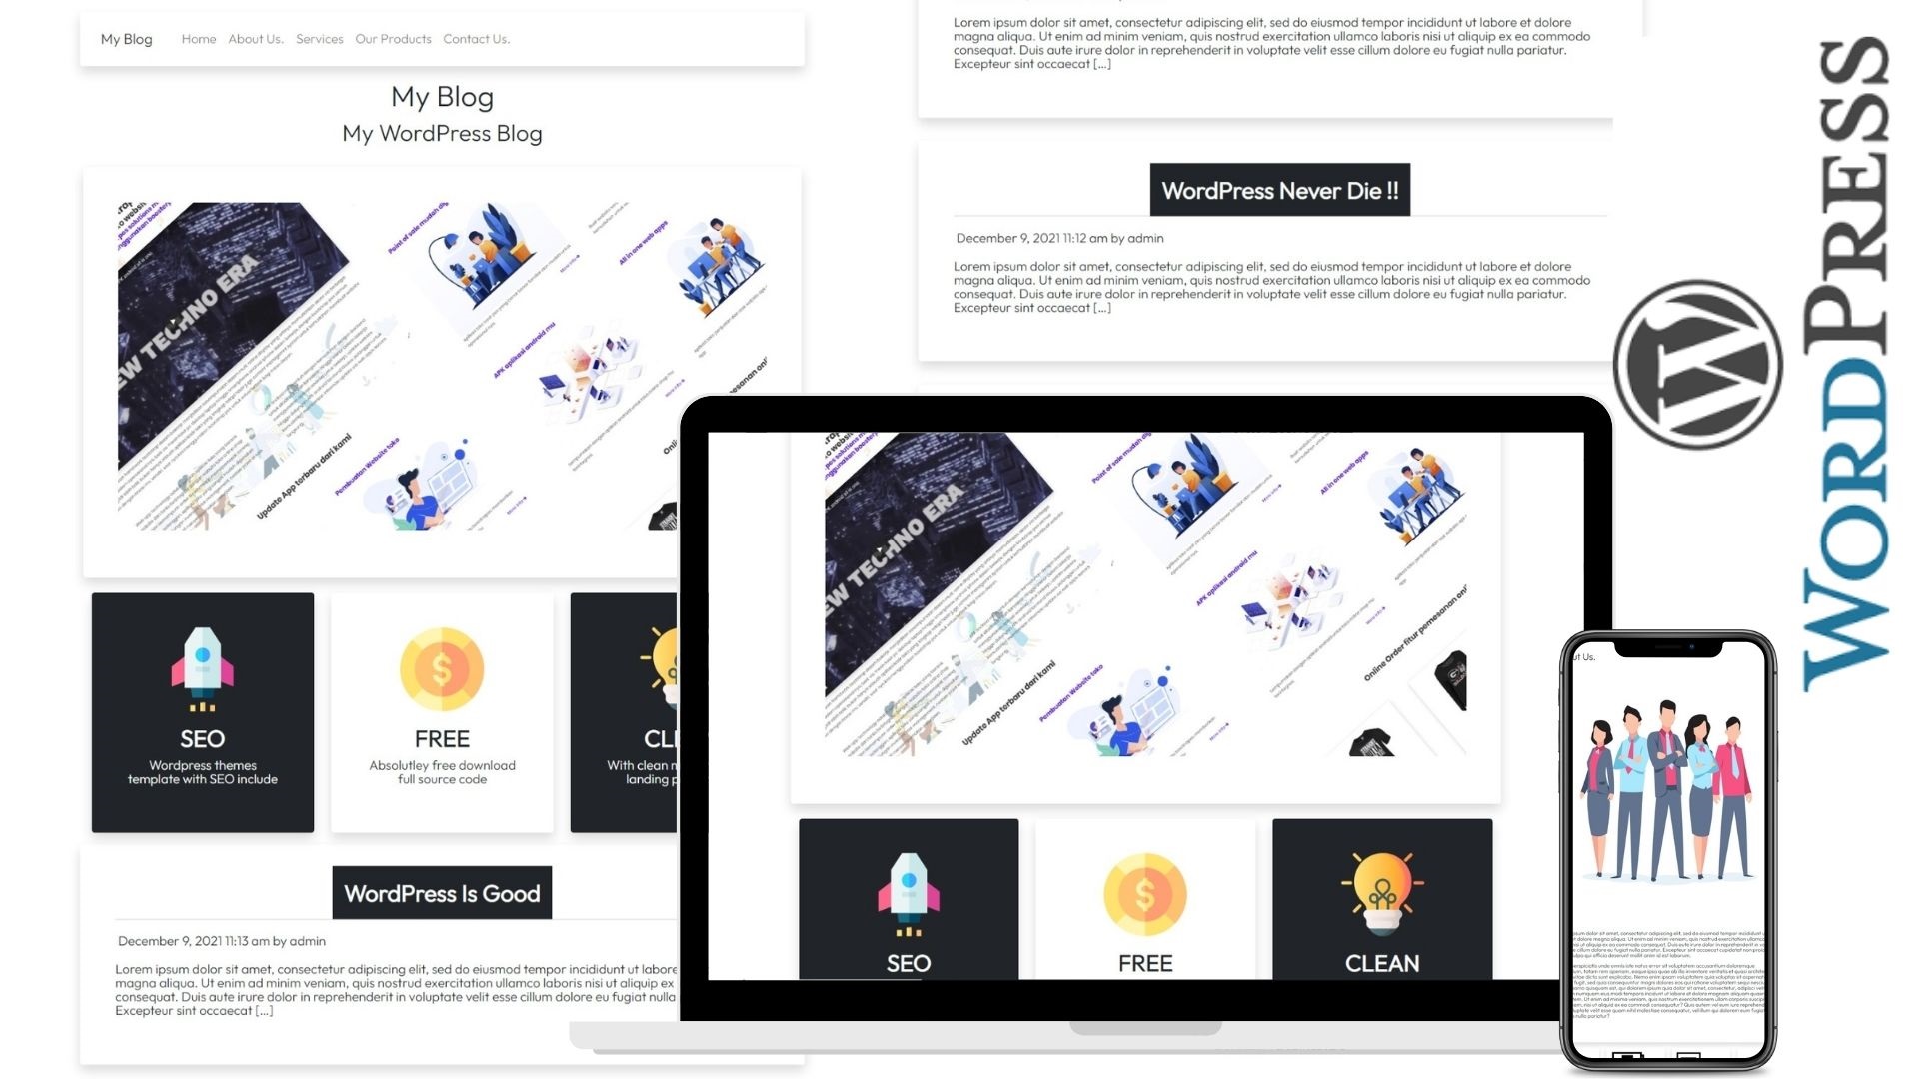The width and height of the screenshot is (1919, 1079).
Task: Click WordPress Never Die post title
Action: coord(1277,189)
